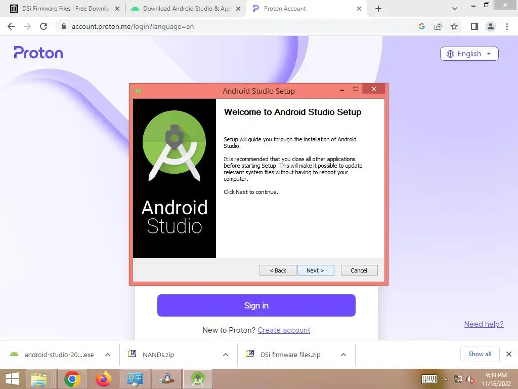Click the muted volume tray icon
The height and width of the screenshot is (389, 518).
coord(470,379)
